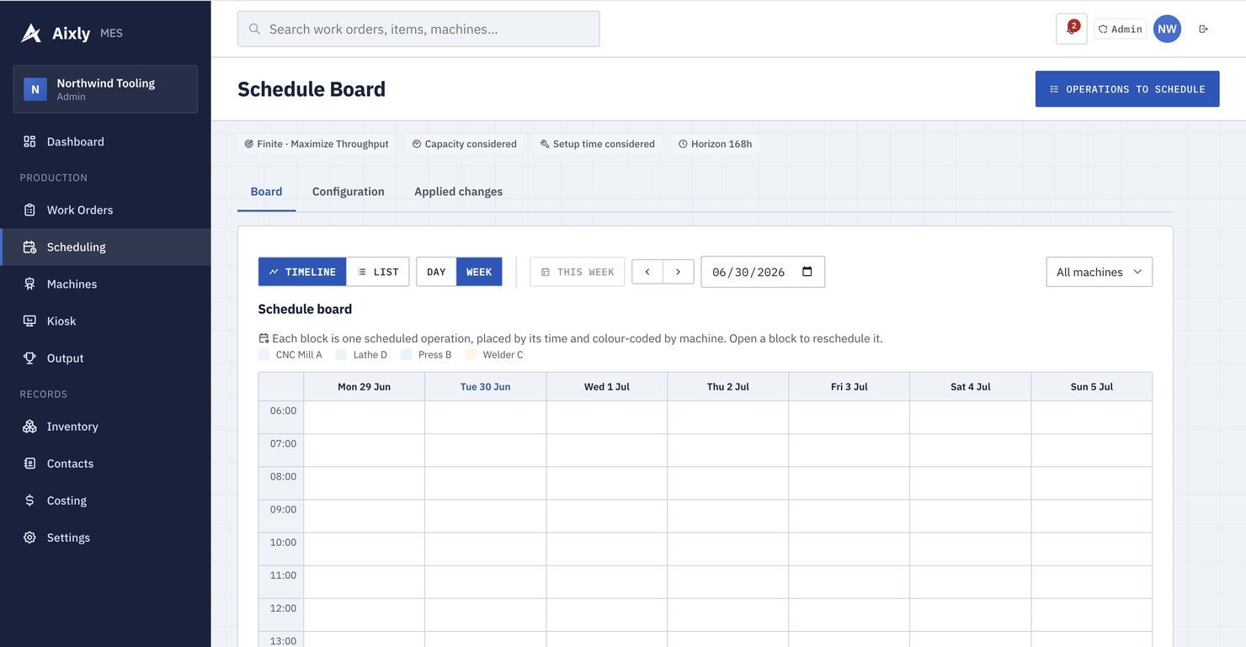Open the Northwind Tooling workspace switcher

[x=105, y=89]
